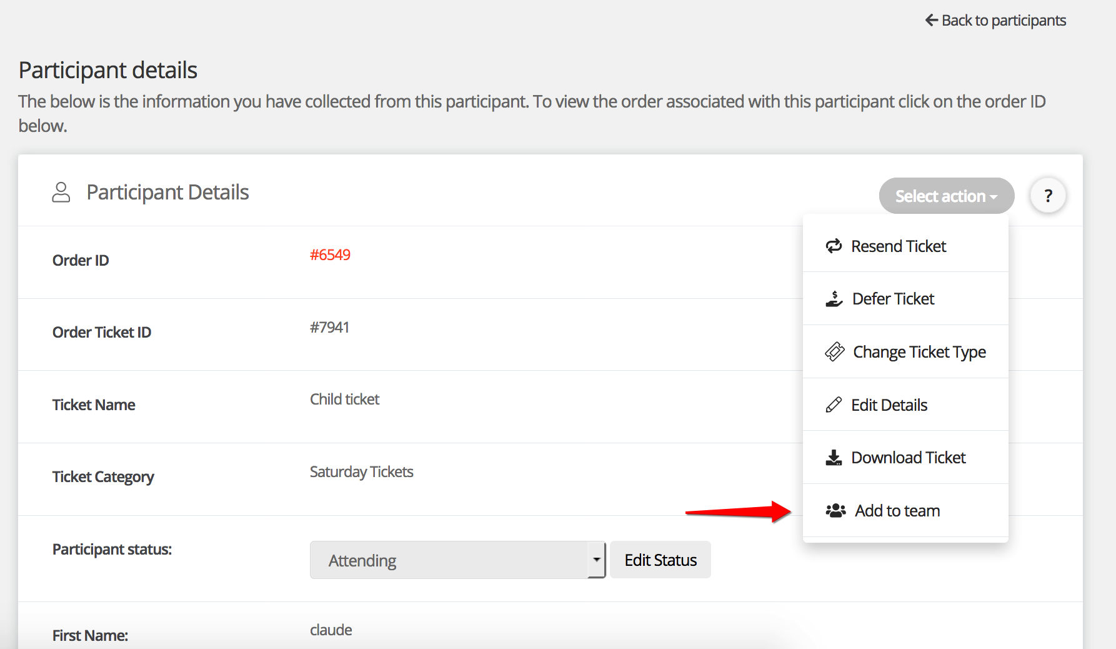Open order link #6549
This screenshot has height=649, width=1116.
click(x=330, y=255)
